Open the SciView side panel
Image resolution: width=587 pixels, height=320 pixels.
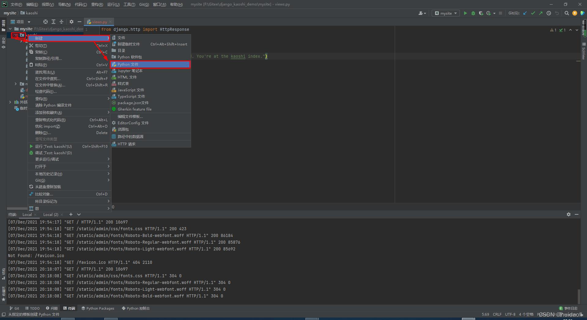pos(584,51)
